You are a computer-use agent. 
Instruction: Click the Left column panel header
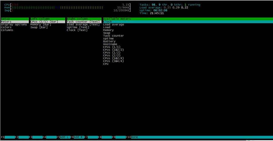[x=47, y=19]
